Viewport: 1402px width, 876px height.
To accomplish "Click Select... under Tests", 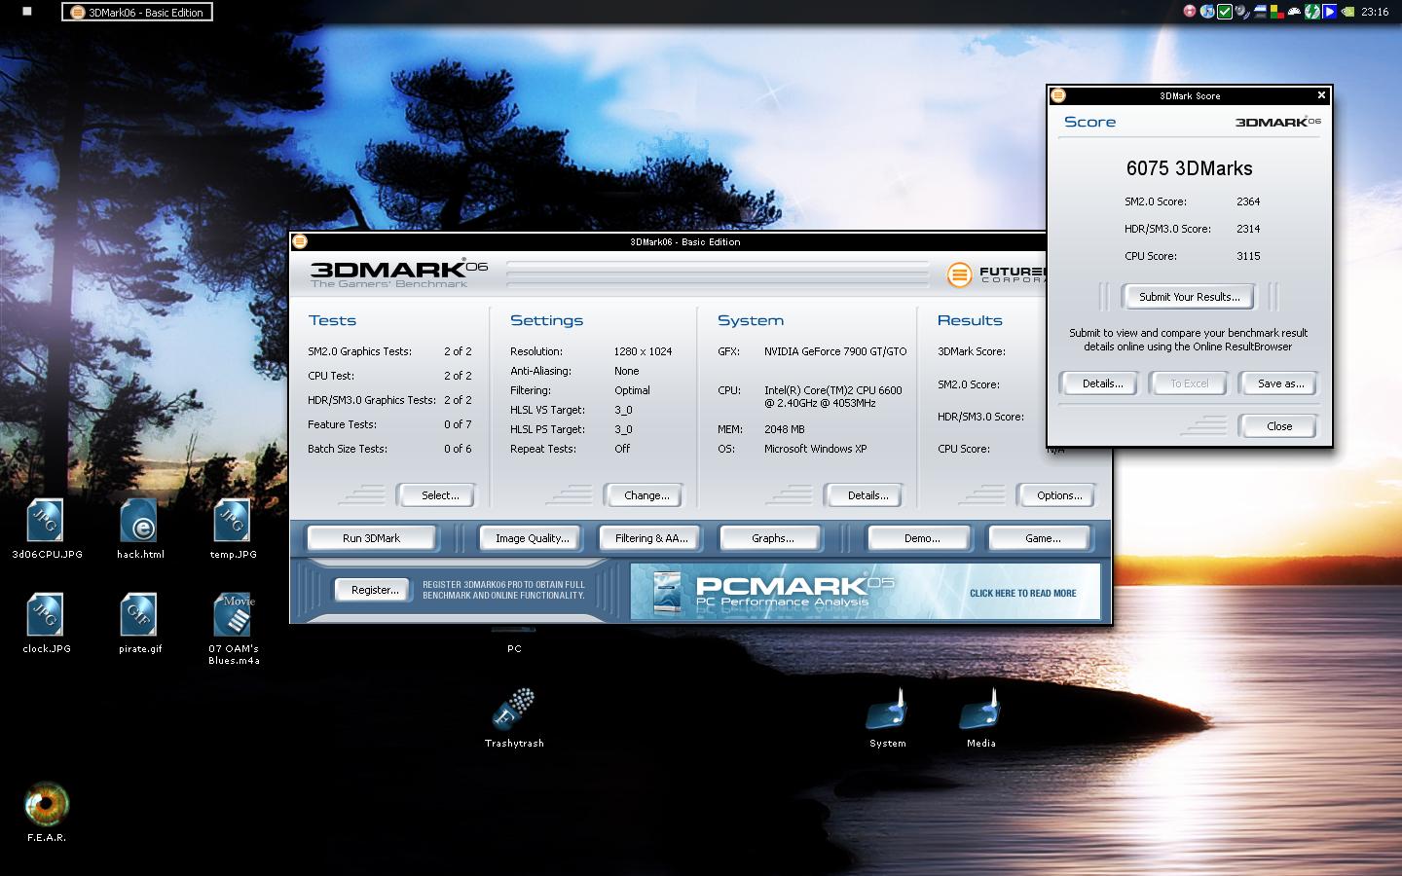I will click(x=435, y=495).
